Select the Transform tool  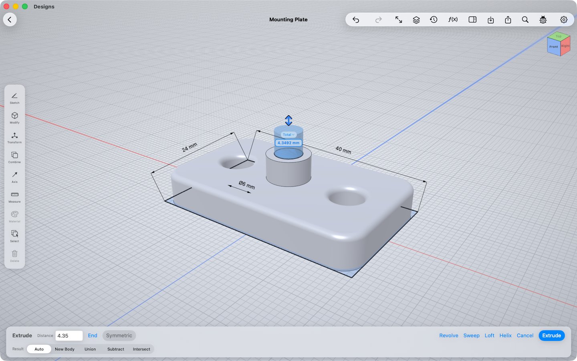coord(14,138)
